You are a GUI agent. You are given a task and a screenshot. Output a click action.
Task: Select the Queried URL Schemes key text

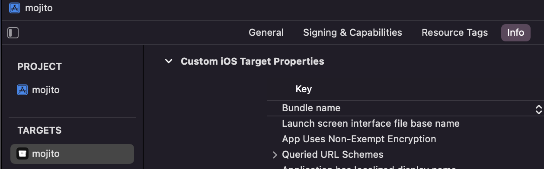pyautogui.click(x=333, y=154)
